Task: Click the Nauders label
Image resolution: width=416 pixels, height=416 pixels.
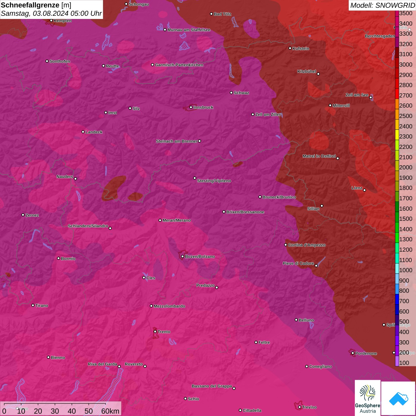Action: point(64,177)
